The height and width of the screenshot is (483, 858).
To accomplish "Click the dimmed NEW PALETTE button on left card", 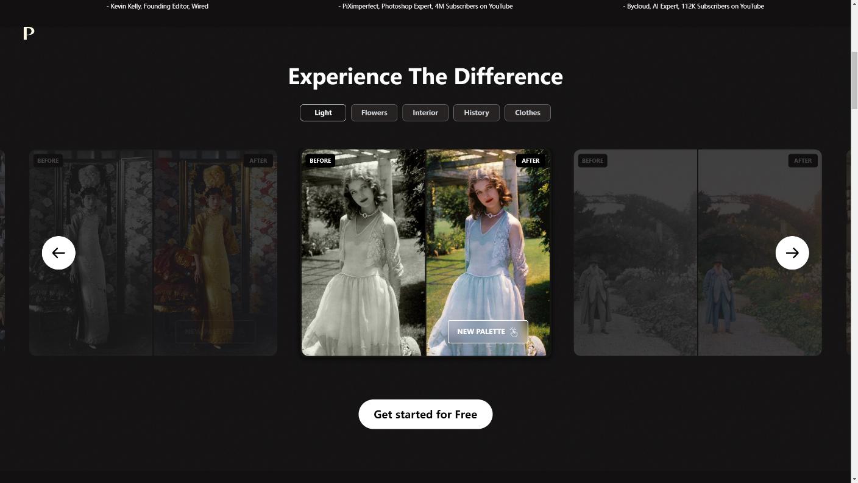I will pos(215,332).
